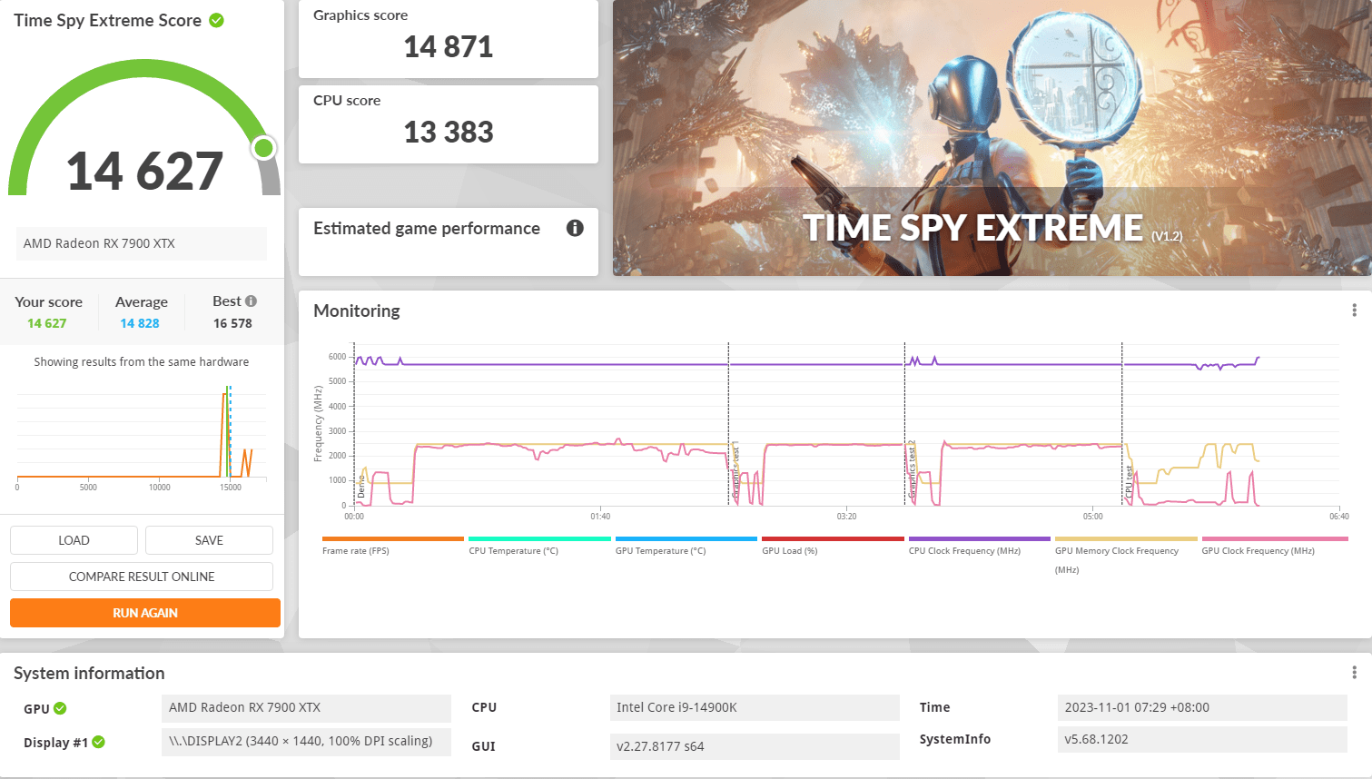
Task: Click the System information GPU field AMD Radeon RX 7900 XTX
Action: [x=306, y=708]
